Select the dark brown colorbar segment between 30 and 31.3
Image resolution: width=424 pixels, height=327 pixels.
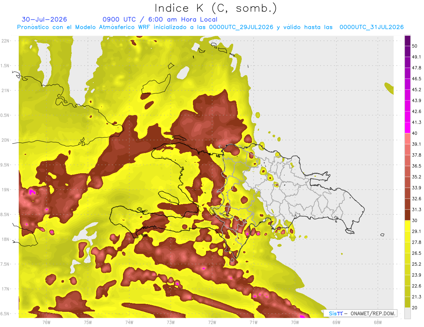point(407,215)
